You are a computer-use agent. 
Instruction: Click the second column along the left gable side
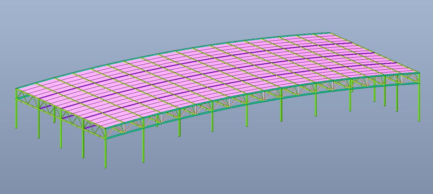(39, 121)
